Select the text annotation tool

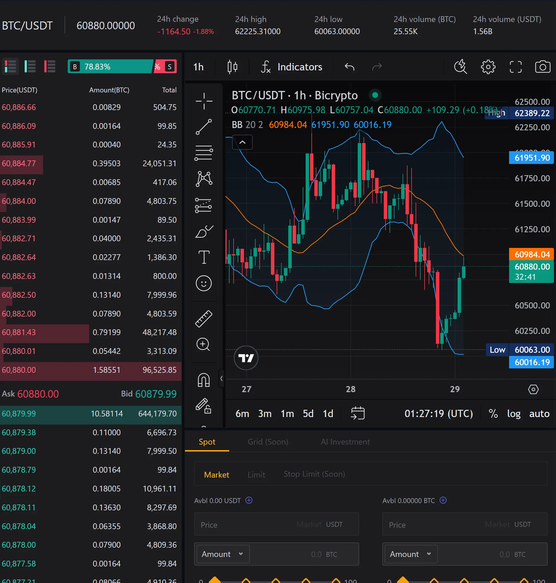(203, 257)
